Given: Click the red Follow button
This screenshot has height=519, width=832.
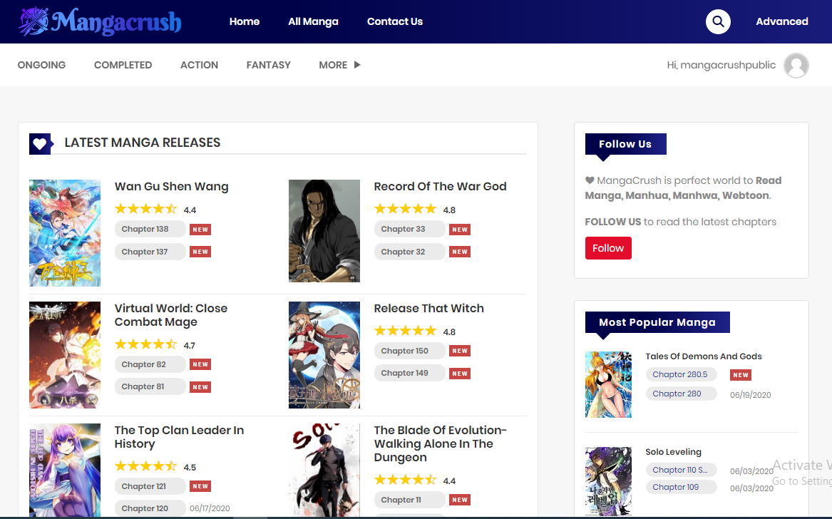Looking at the screenshot, I should click(608, 248).
